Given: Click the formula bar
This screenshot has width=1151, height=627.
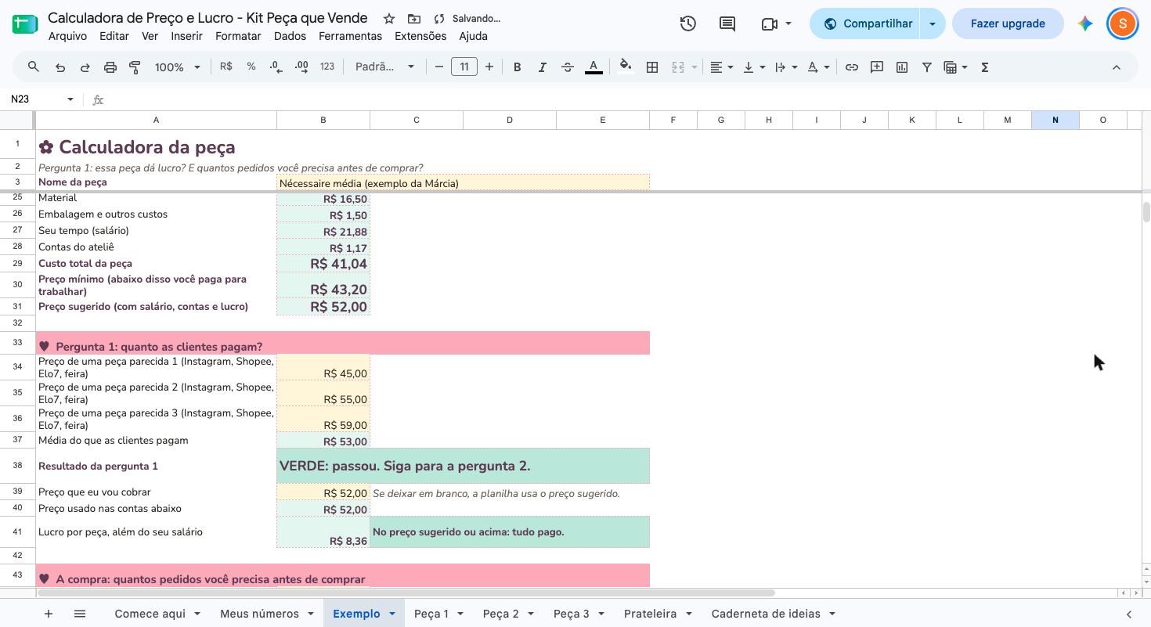Looking at the screenshot, I should [x=626, y=99].
